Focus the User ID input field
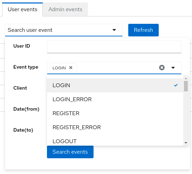The width and height of the screenshot is (192, 174). click(114, 47)
